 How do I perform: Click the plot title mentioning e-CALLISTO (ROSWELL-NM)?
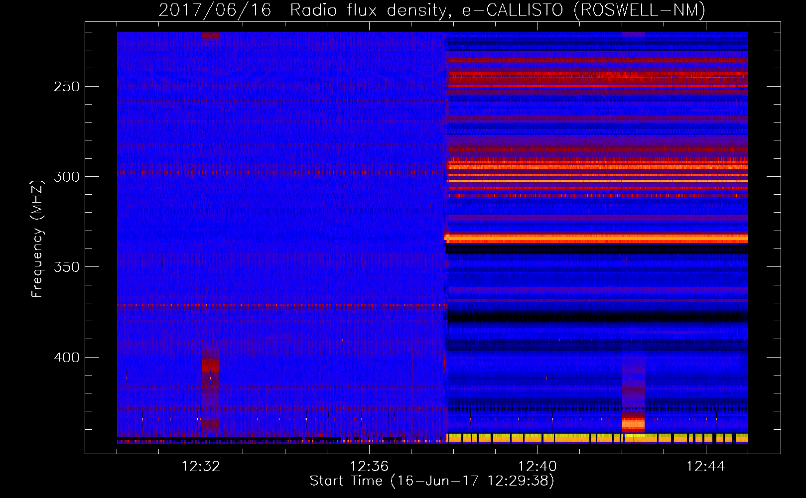432,10
